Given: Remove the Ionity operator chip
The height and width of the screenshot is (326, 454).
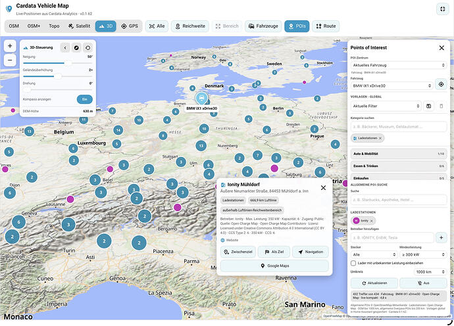Looking at the screenshot, I should point(372,221).
